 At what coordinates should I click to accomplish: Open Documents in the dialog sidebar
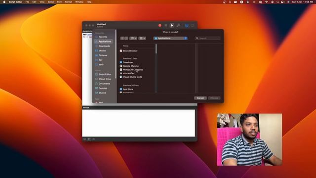coord(104,84)
